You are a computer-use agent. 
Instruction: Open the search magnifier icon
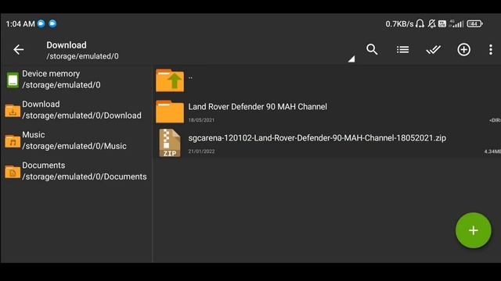pos(372,49)
